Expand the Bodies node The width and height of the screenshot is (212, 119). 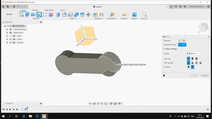tap(7, 39)
